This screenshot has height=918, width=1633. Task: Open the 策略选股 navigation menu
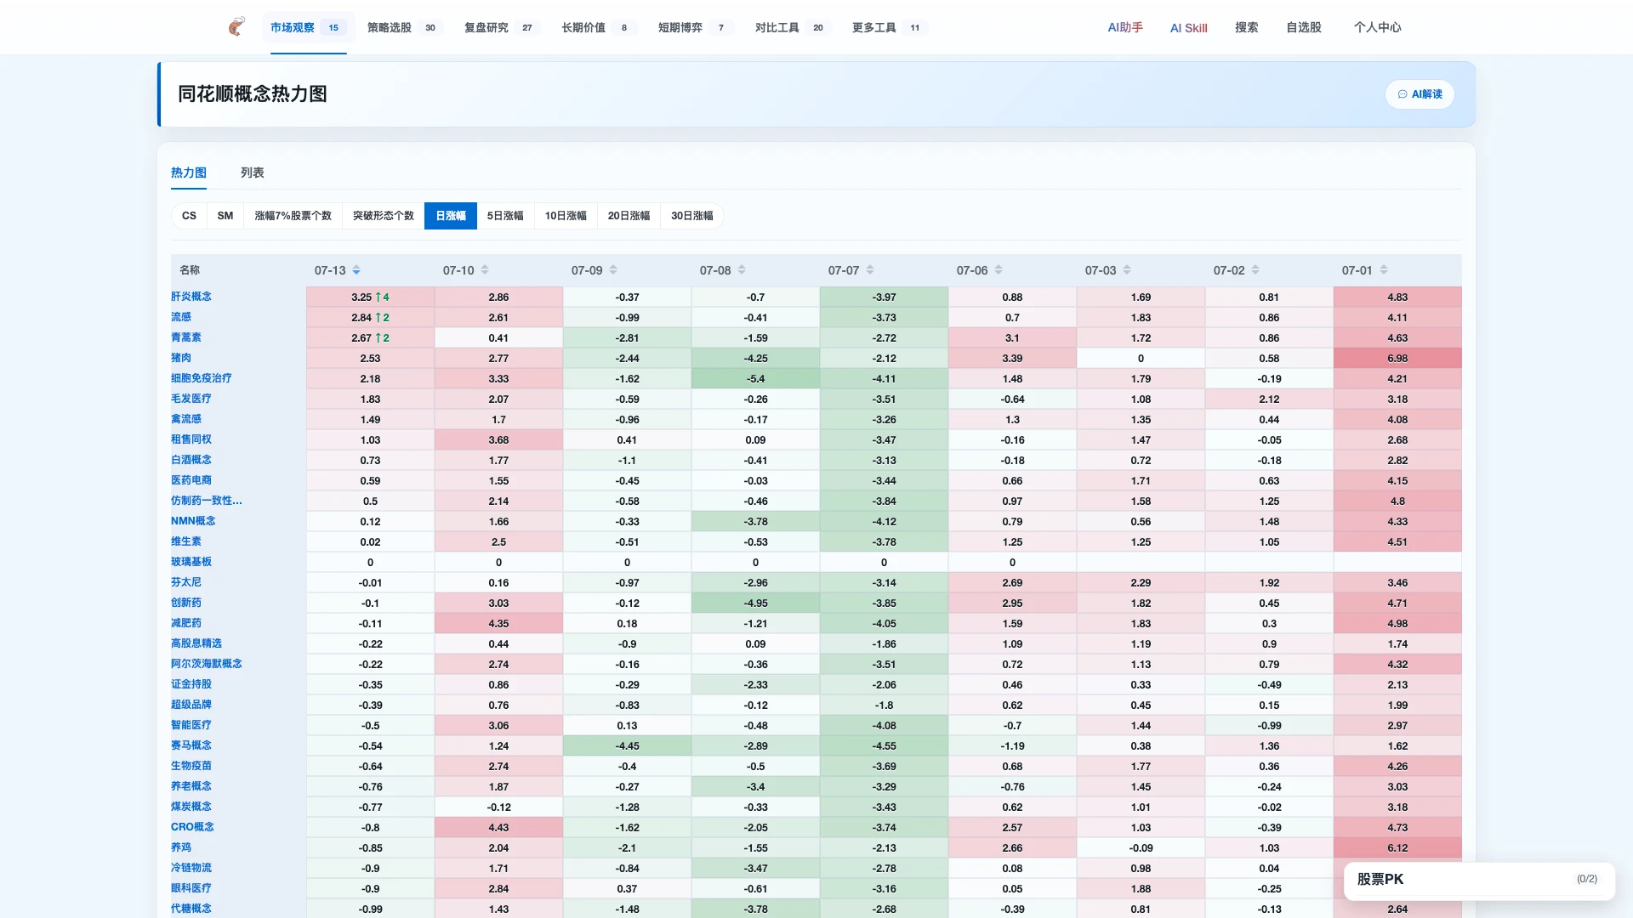(405, 27)
